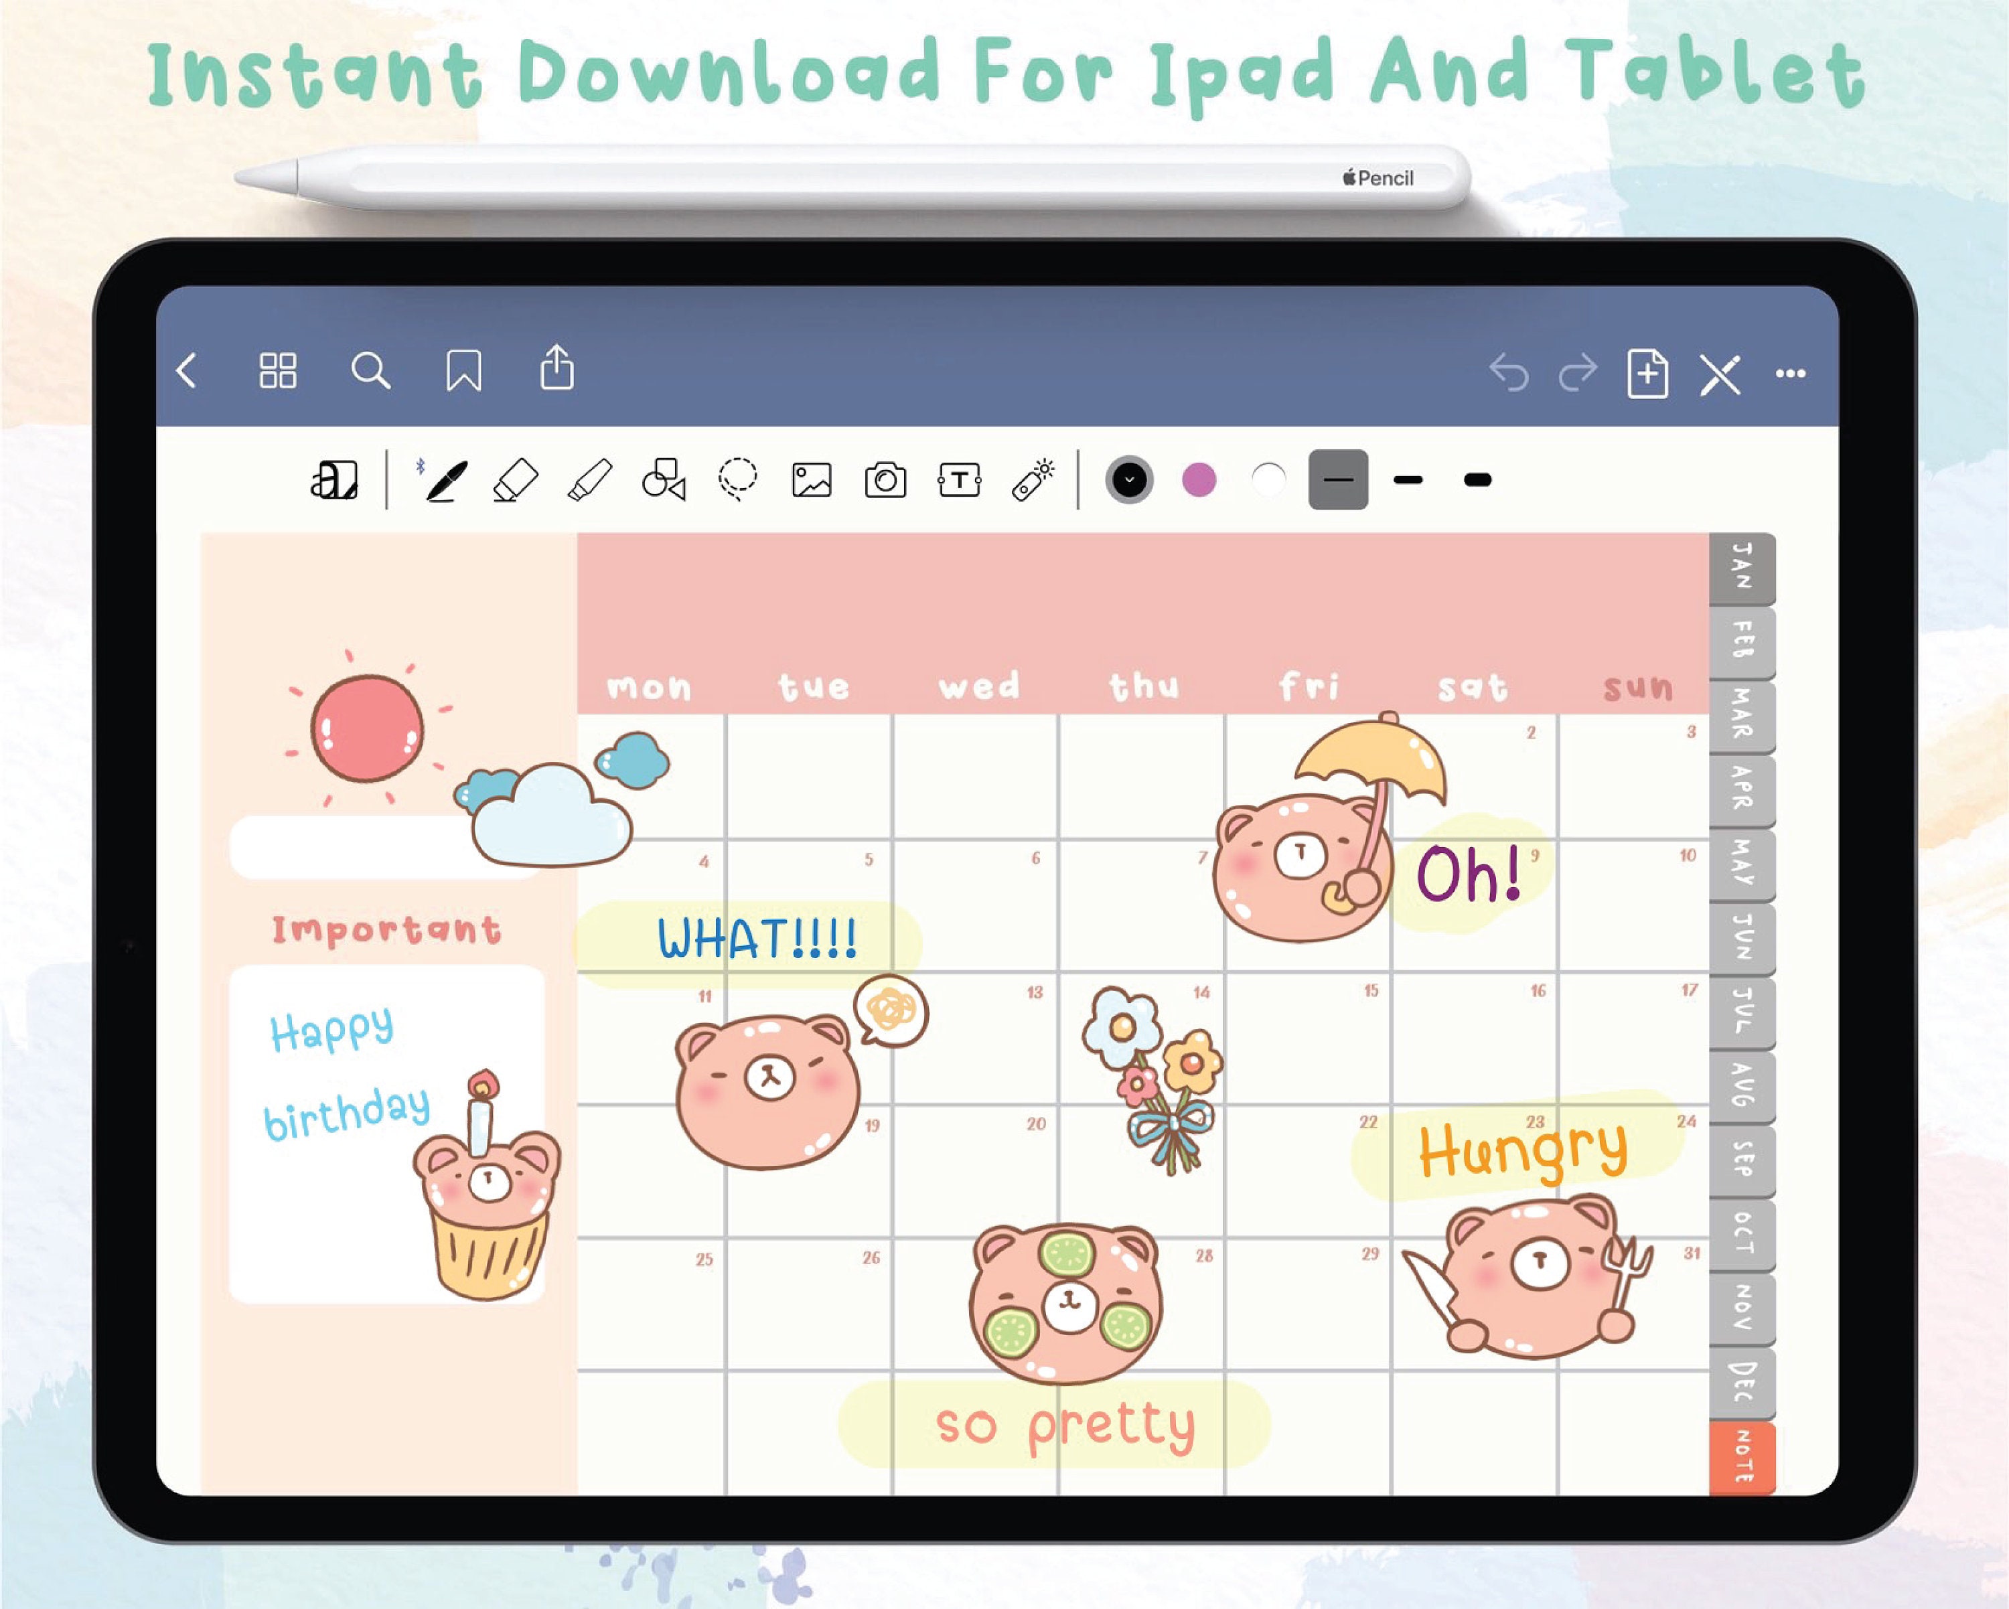Select the medium stroke width
The height and width of the screenshot is (1609, 2009).
tap(1408, 480)
